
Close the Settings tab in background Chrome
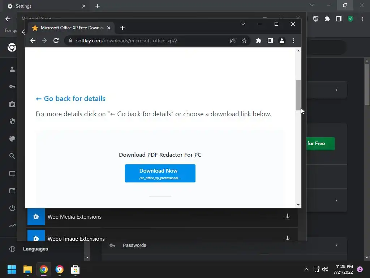tap(84, 6)
